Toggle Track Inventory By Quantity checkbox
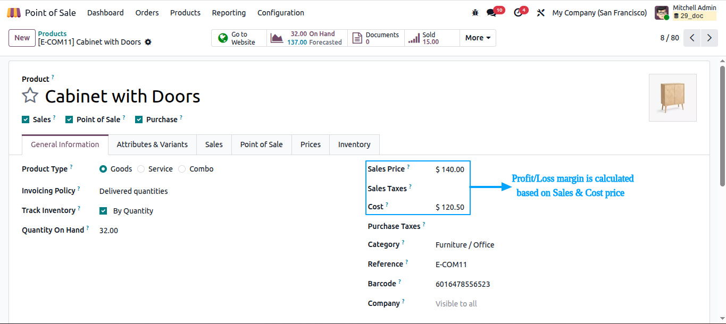 point(103,211)
